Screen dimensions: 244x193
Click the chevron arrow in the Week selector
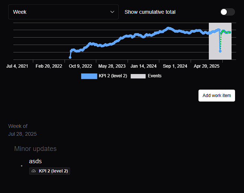click(x=112, y=12)
